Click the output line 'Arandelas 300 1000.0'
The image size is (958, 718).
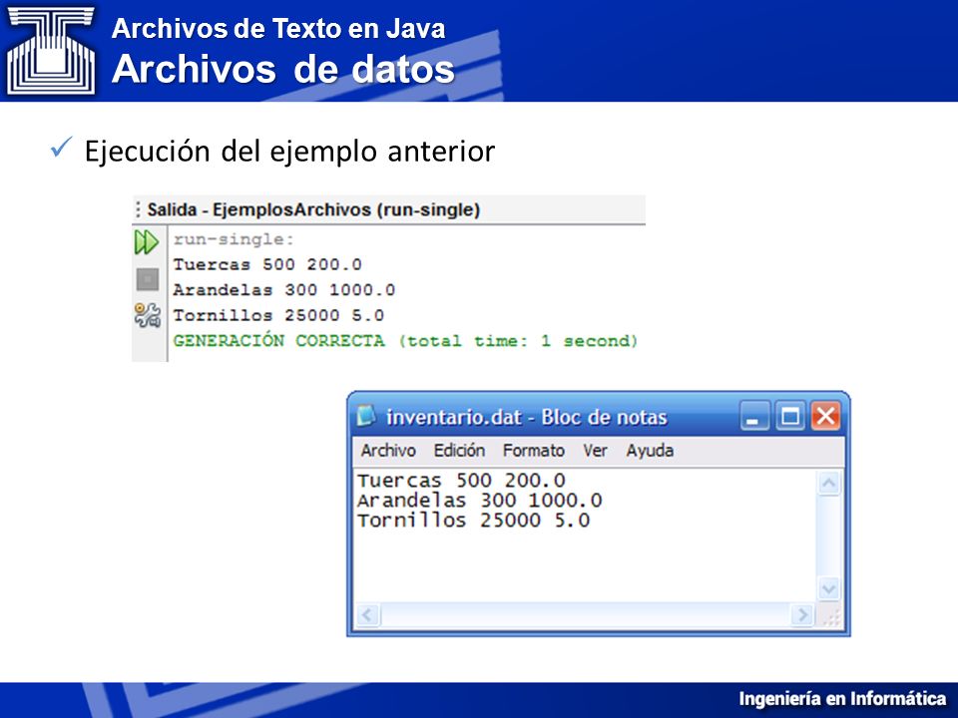tap(284, 290)
